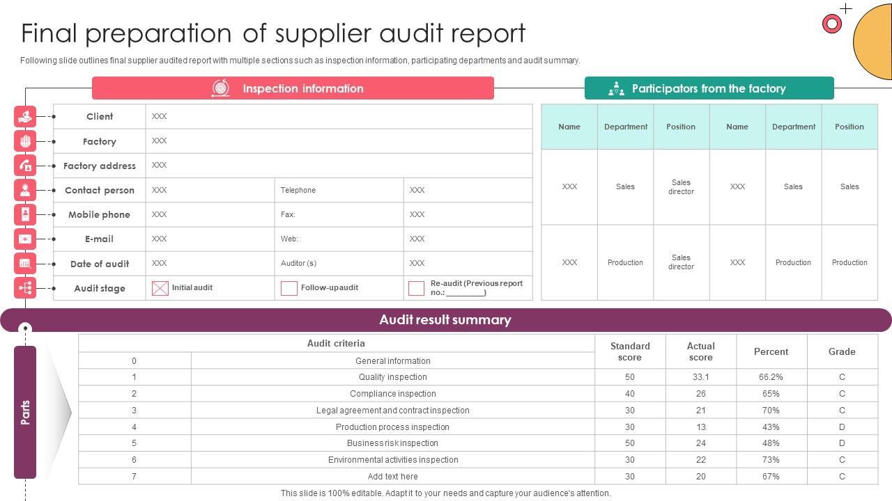
Task: Click the team icon beside Participators heading
Action: [616, 88]
